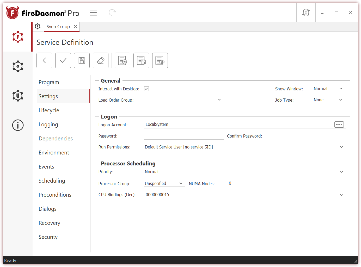Close the Sven Co-op tab
Screen dimensions: 361x267
click(75, 27)
